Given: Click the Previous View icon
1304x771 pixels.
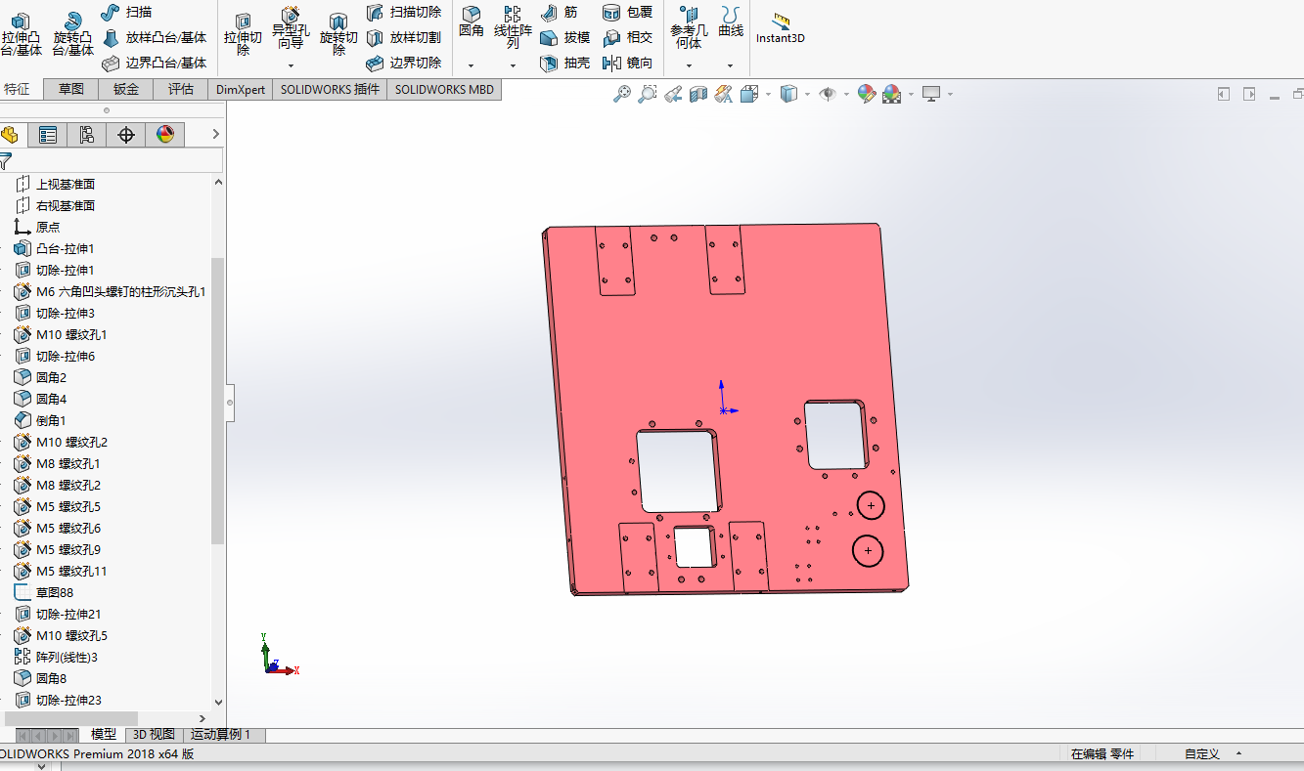Looking at the screenshot, I should pos(672,94).
